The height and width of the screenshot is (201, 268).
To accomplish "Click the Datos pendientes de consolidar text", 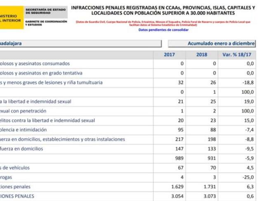I will click(x=163, y=30).
